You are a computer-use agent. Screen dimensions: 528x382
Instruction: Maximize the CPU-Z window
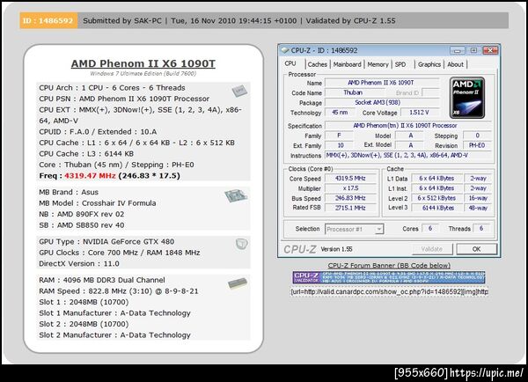[473, 50]
